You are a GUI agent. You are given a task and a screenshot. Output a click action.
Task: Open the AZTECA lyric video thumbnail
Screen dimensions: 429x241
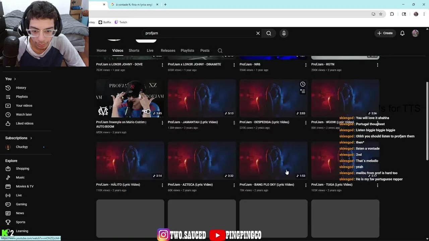pos(202,161)
